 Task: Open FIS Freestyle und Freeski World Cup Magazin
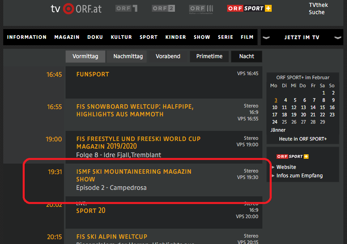pyautogui.click(x=138, y=143)
